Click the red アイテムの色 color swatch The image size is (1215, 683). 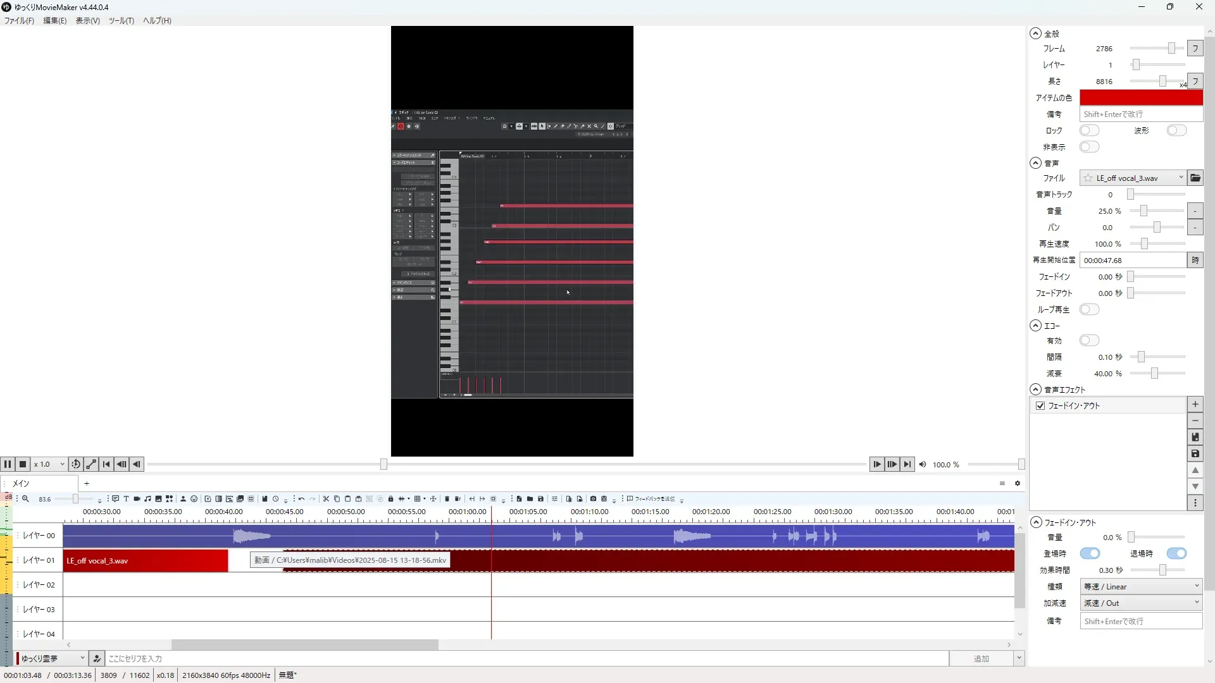pos(1140,98)
